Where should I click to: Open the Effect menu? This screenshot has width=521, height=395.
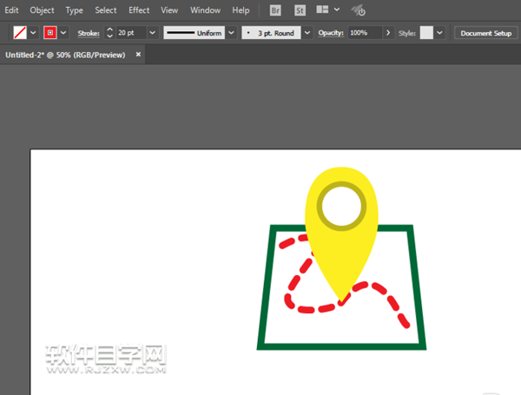coord(139,10)
